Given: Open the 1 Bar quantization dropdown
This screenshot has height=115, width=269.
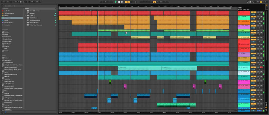Looking at the screenshot, I should 38,2.
